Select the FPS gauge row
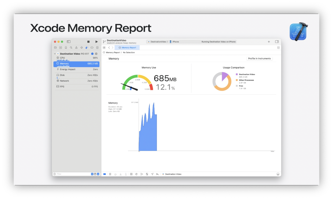This screenshot has height=199, width=333. [x=76, y=87]
